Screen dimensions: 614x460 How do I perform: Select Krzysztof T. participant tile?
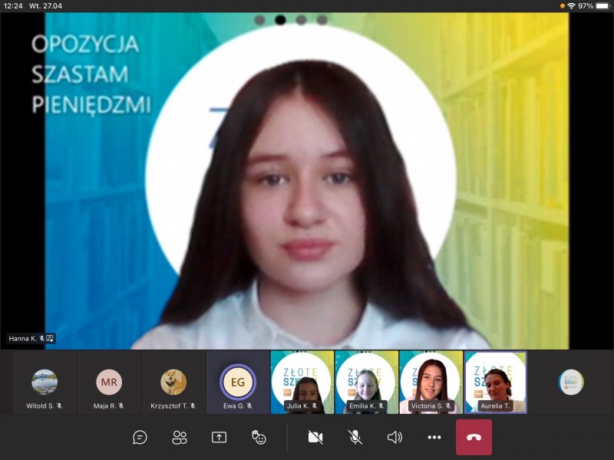(173, 382)
